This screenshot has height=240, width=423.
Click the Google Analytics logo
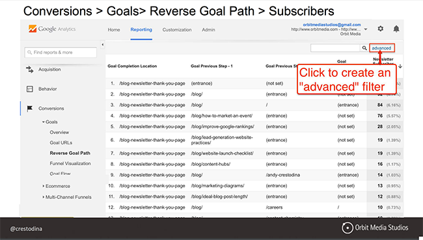52,29
